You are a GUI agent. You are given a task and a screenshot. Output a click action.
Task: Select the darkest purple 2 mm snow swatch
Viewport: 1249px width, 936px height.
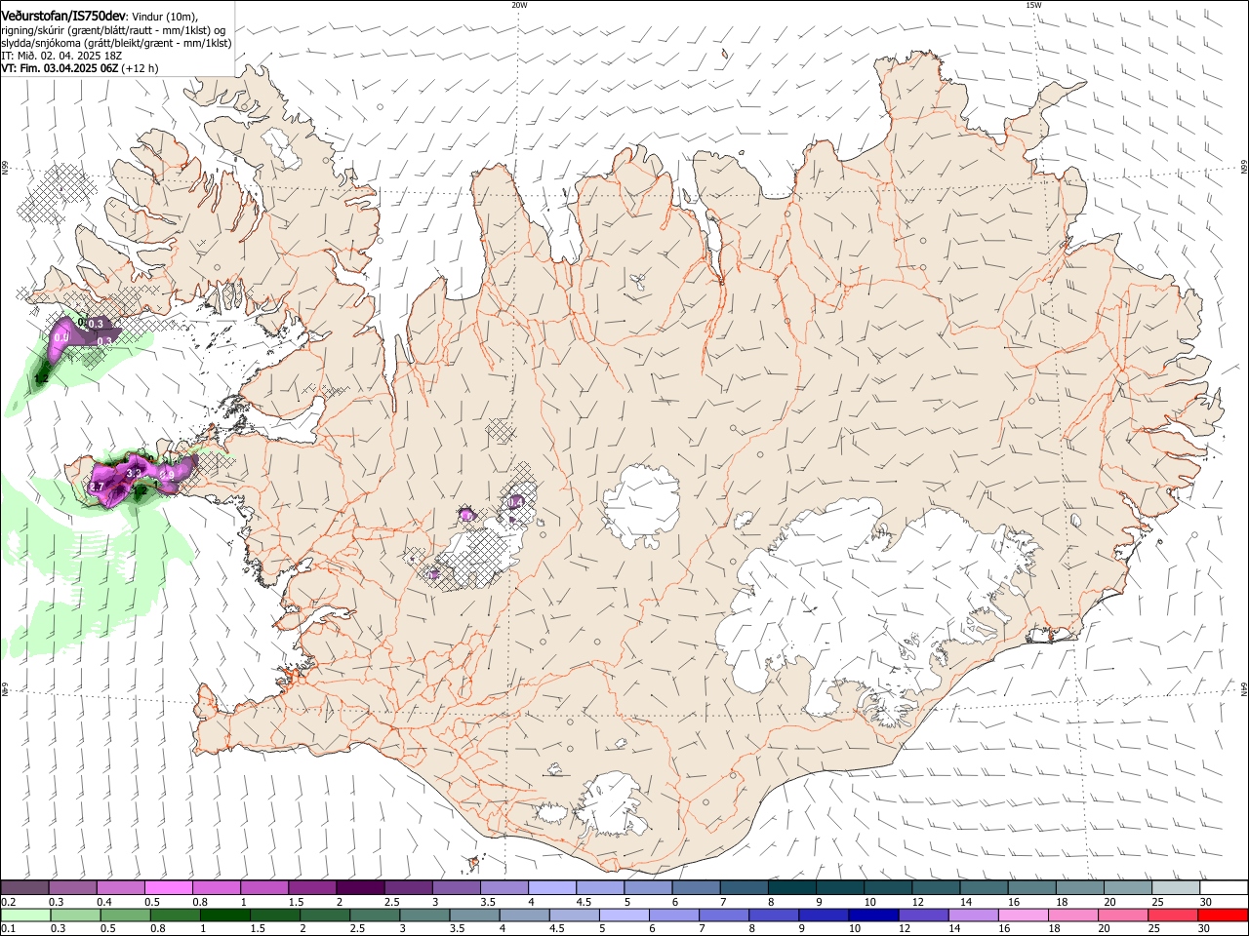tap(359, 888)
